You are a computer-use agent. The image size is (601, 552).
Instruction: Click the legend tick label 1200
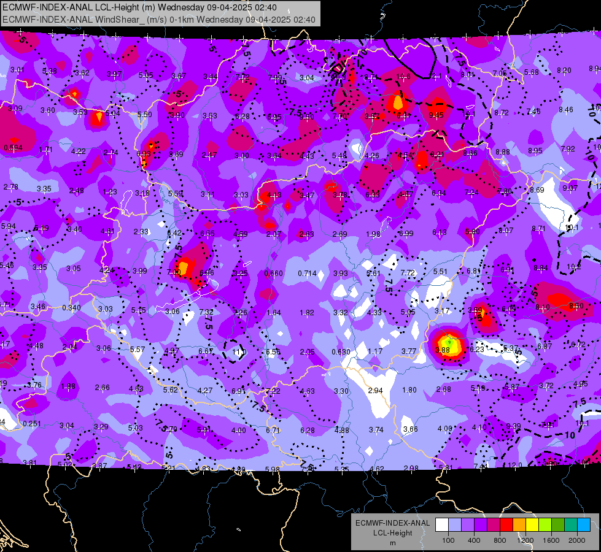525,540
